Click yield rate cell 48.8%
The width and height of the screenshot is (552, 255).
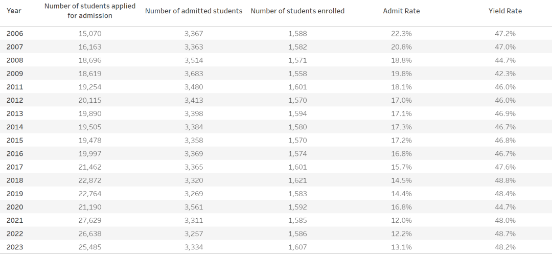tap(505, 180)
